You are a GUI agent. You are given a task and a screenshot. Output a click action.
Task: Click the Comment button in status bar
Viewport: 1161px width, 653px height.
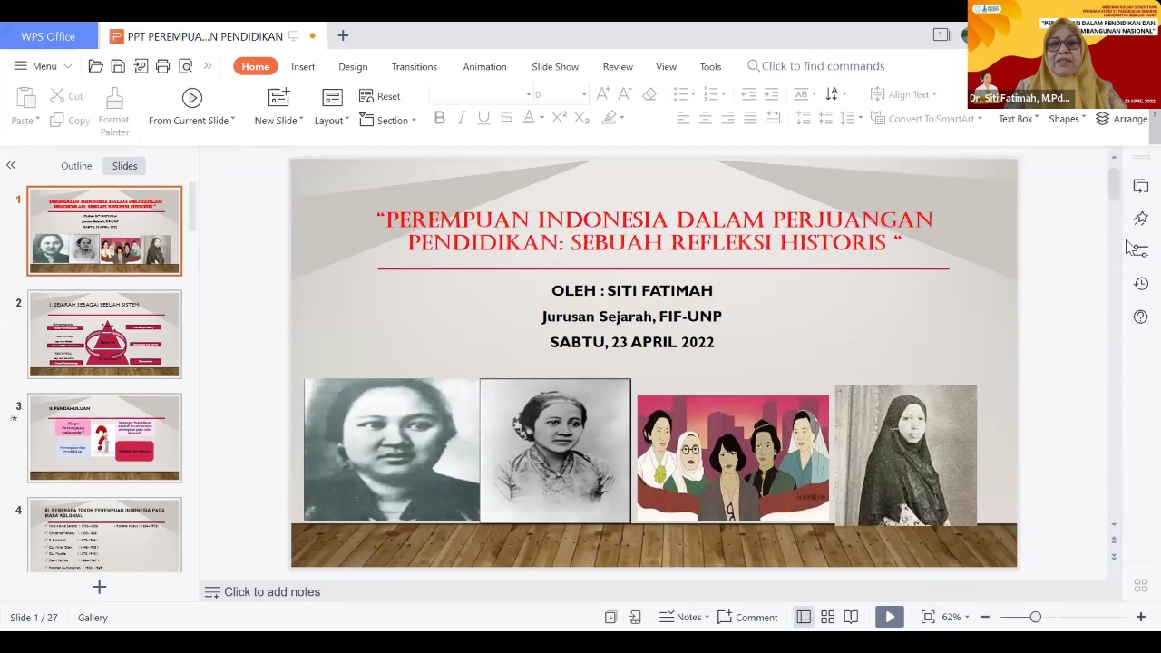coord(747,618)
